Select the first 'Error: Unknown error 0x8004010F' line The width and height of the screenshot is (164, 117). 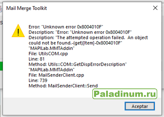tap(66, 27)
